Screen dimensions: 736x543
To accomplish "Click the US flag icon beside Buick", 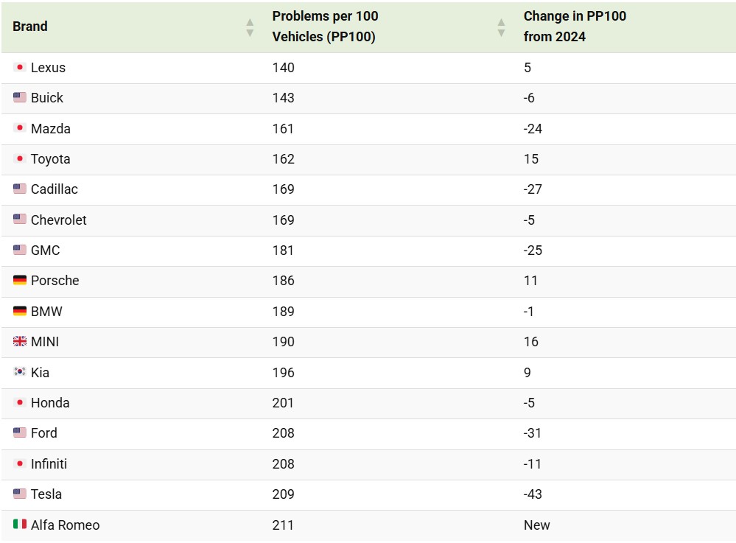I will (x=20, y=97).
